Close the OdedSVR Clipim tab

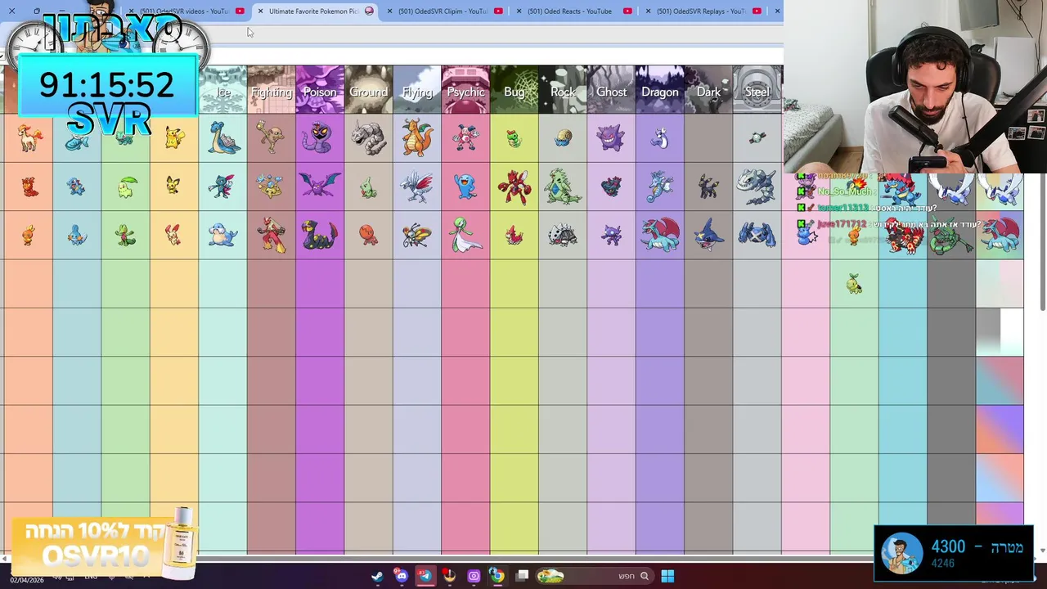389,11
